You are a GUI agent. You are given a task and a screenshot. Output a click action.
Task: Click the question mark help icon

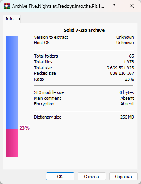(x=114, y=6)
